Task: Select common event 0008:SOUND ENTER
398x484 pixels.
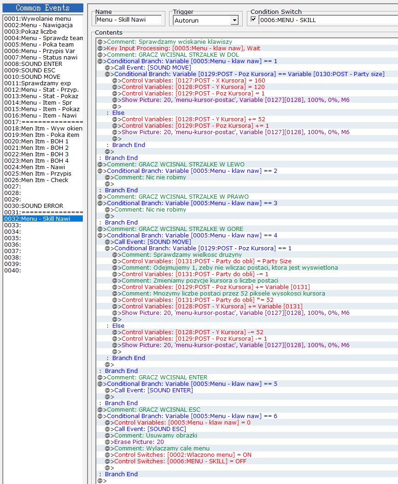Action: tap(43, 64)
